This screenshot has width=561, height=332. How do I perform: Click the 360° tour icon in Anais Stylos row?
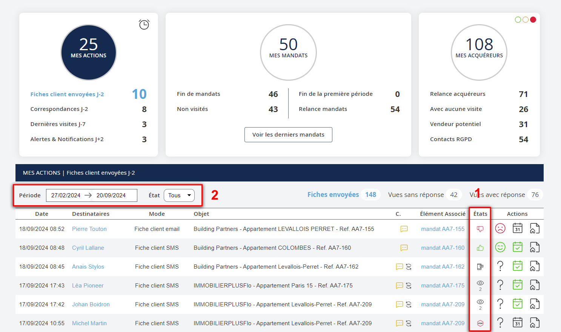coord(409,267)
